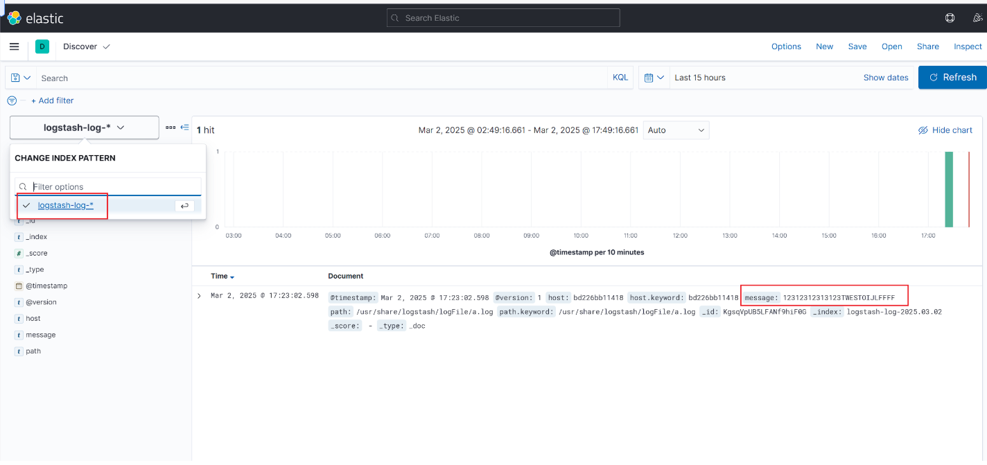
Task: Click the _index value logstash-log-2025.03.02
Action: click(894, 312)
